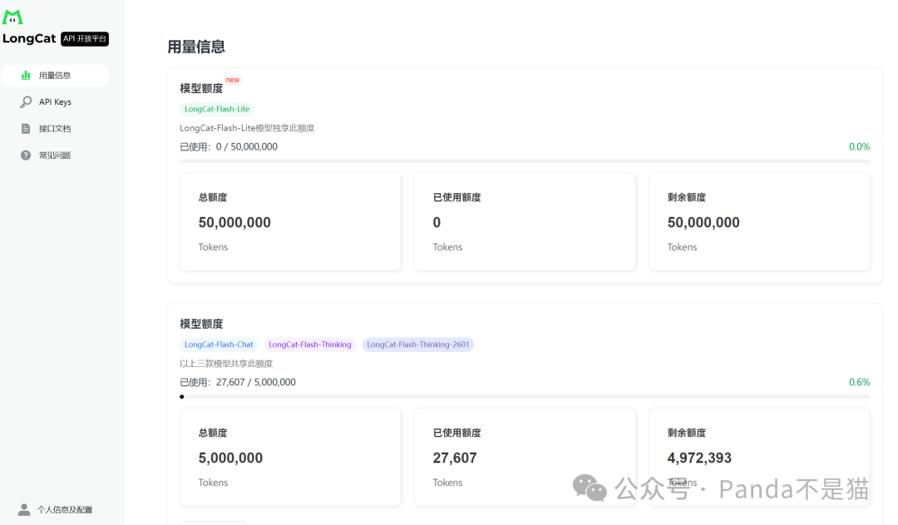Click the LongCat-Flash-Lite usage progress bar
The image size is (898, 525).
525,161
